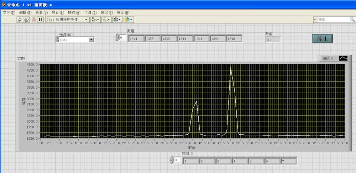
Task: Click the COM1 port selection field
Action: [x=74, y=40]
